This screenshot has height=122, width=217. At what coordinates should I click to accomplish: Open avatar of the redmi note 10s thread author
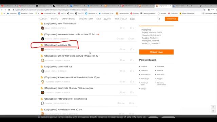42,49
